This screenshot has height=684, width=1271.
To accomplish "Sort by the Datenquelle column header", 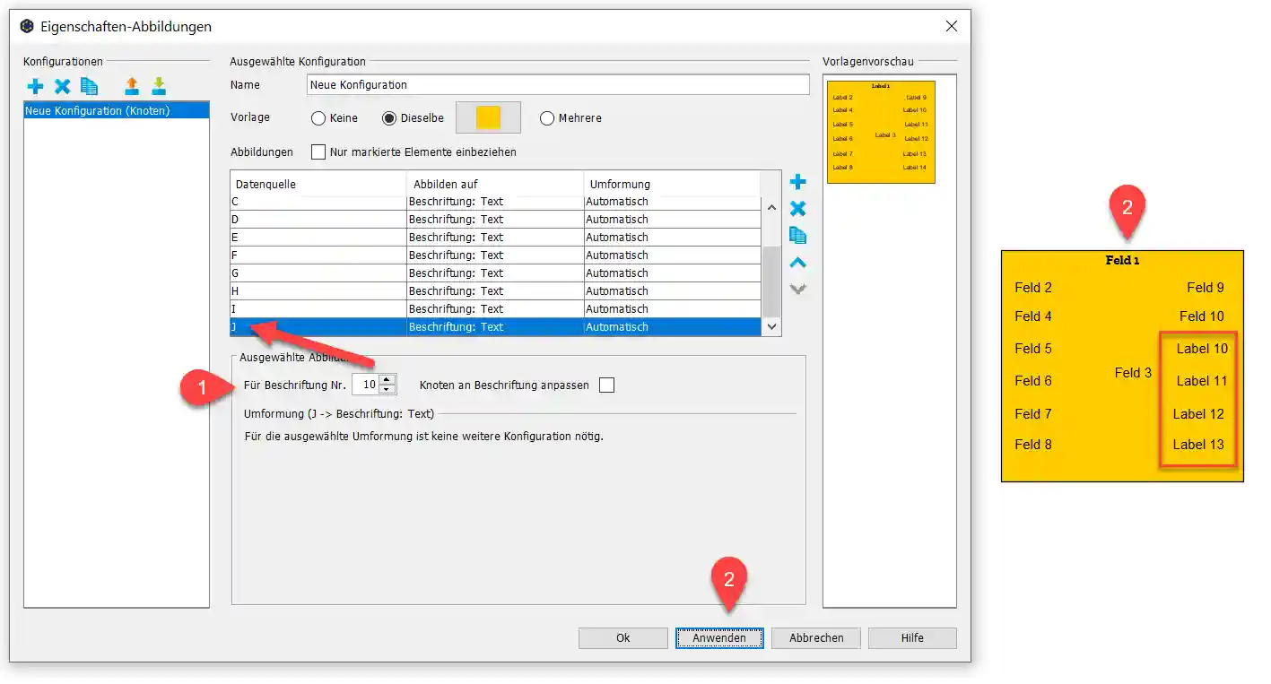I will [x=318, y=184].
